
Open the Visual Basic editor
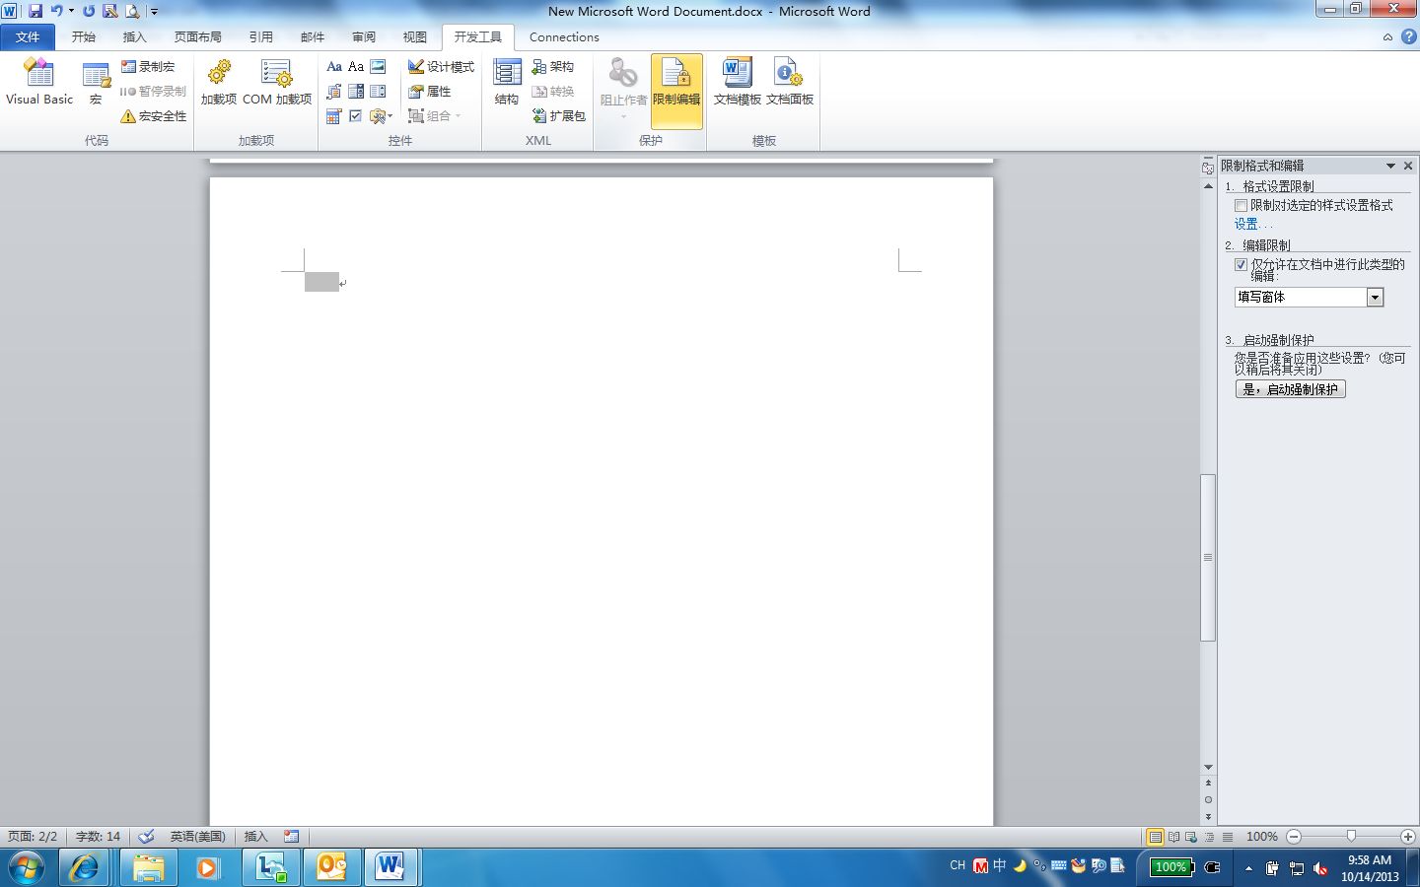coord(38,83)
